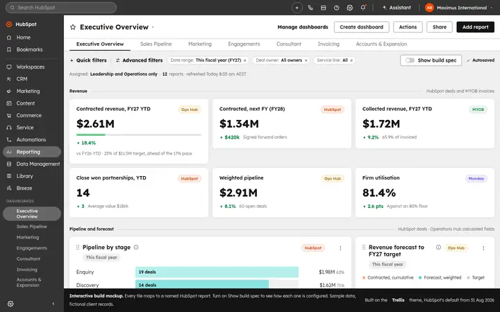Remove the Deal owner filter chip
Image resolution: width=500 pixels, height=312 pixels.
coord(306,60)
